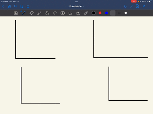Select the Eraser tool
Viewport: 153px width, 114px height.
31,13
